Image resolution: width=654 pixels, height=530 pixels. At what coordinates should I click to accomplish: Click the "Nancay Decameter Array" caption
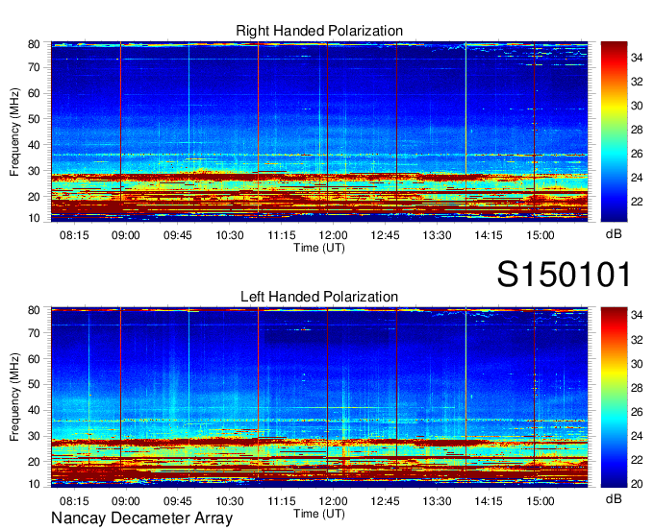141,518
